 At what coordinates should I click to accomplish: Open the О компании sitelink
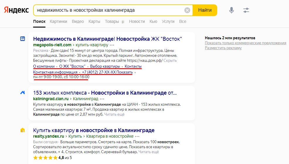pyautogui.click(x=44, y=66)
